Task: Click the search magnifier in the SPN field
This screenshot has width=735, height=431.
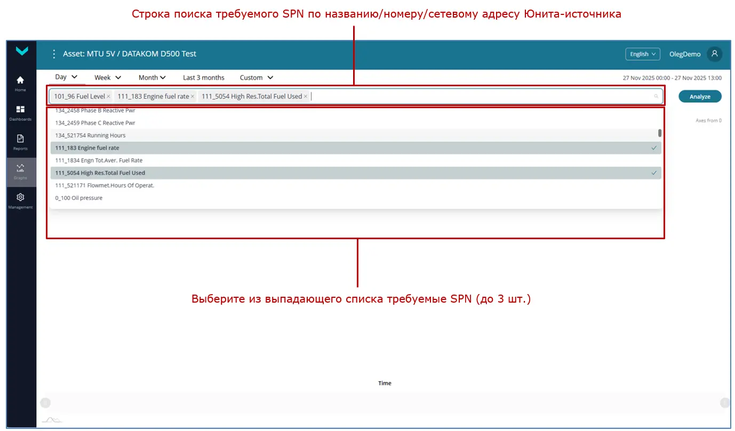Action: coord(656,96)
